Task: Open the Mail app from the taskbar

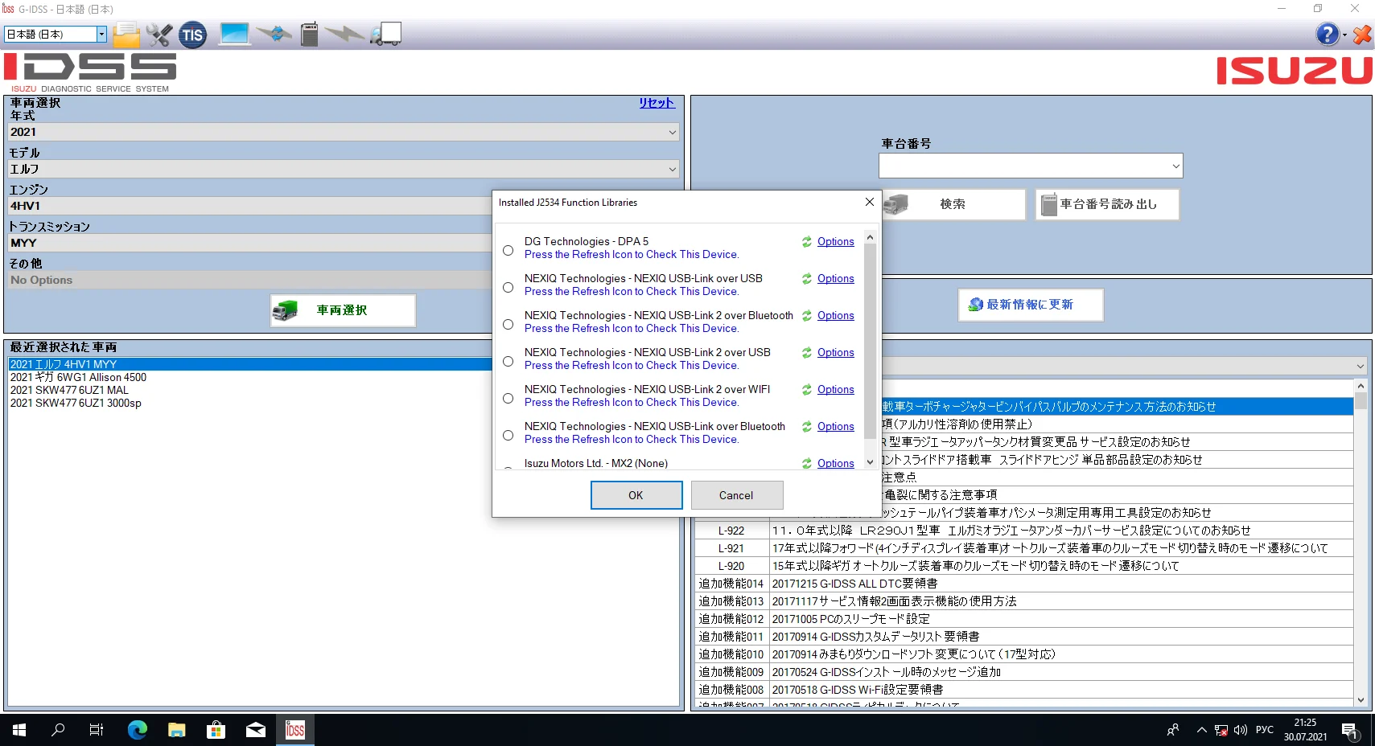Action: 256,730
